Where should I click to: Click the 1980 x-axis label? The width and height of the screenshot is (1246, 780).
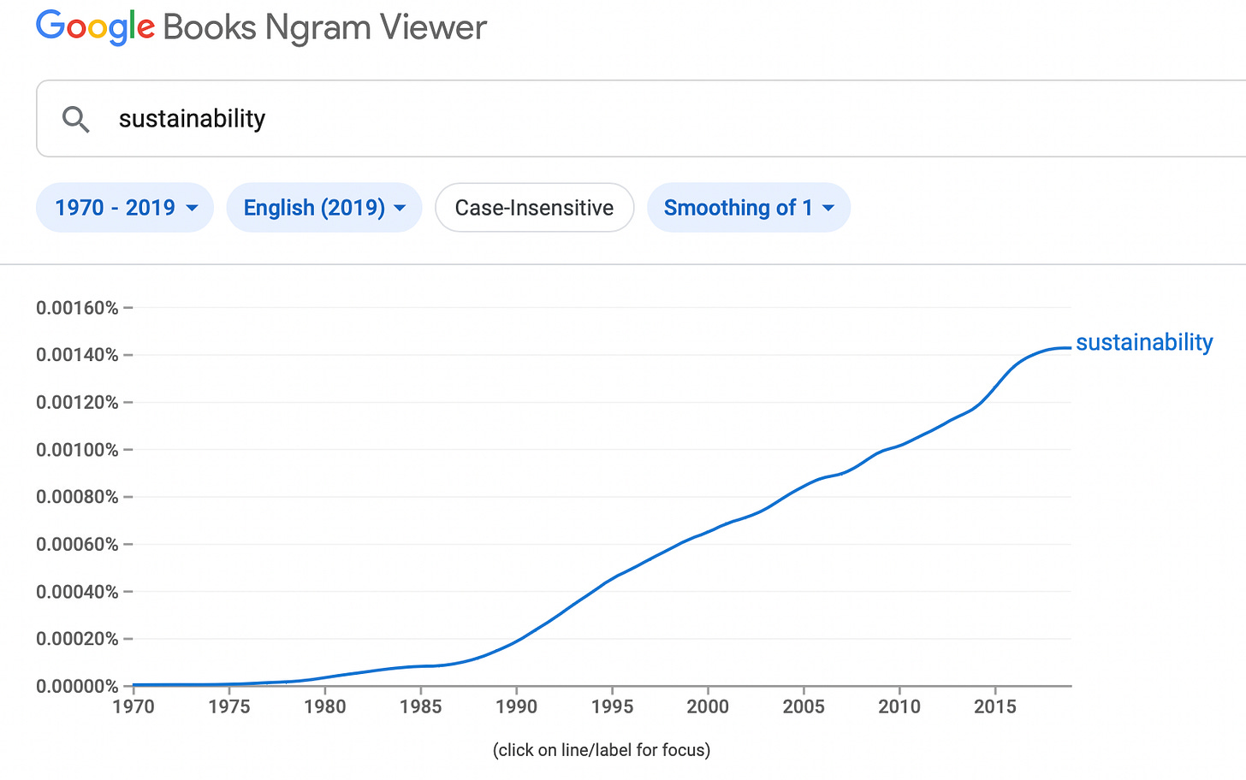click(x=325, y=706)
